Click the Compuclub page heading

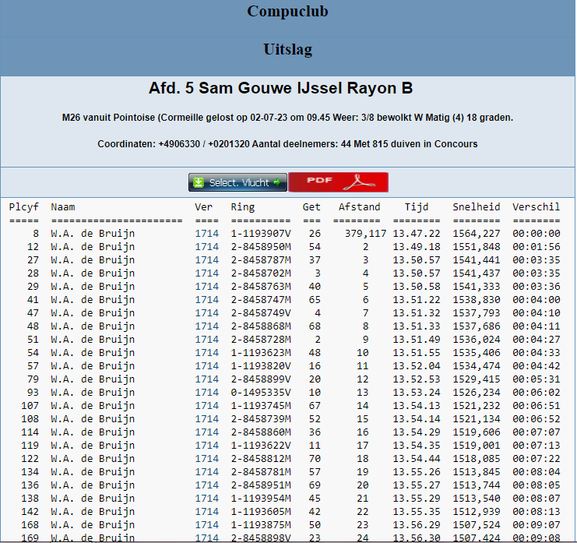pyautogui.click(x=287, y=12)
